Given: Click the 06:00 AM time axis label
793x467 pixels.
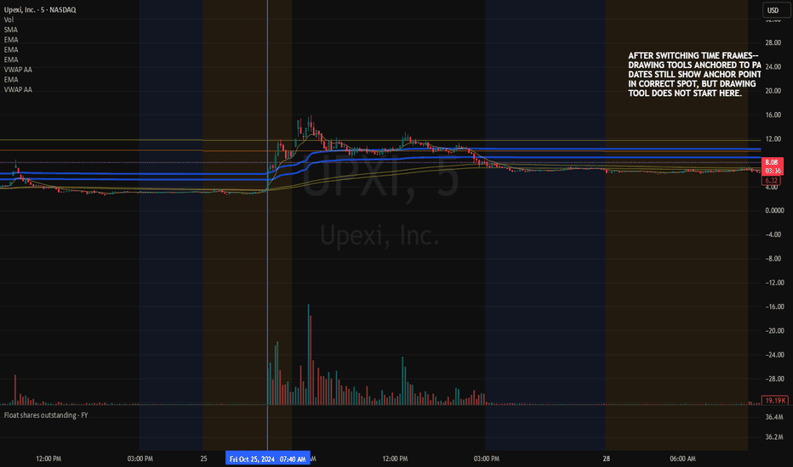Looking at the screenshot, I should (682, 459).
